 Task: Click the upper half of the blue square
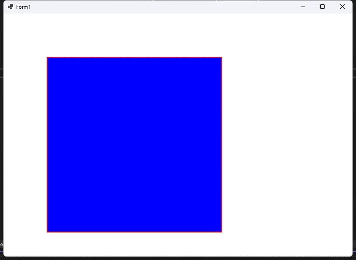point(134,101)
